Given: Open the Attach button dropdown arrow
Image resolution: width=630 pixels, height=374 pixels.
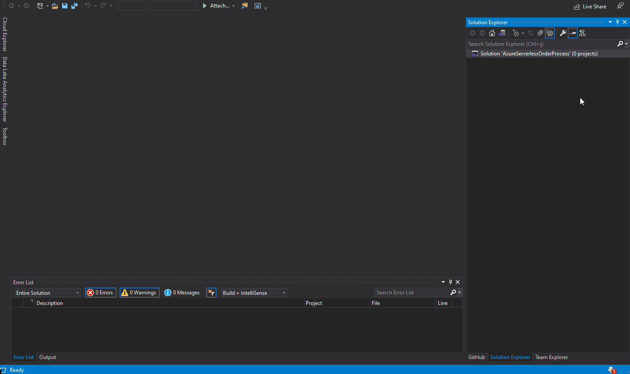Looking at the screenshot, I should point(233,6).
